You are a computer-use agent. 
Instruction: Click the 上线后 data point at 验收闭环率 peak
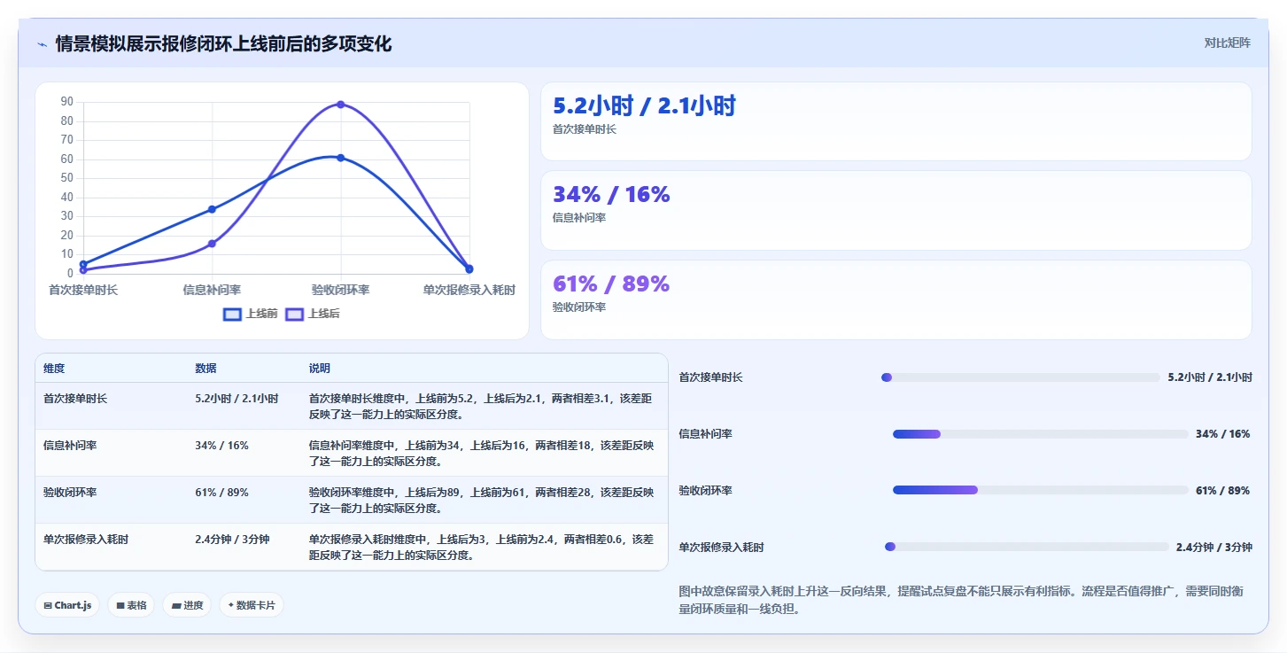coord(340,105)
